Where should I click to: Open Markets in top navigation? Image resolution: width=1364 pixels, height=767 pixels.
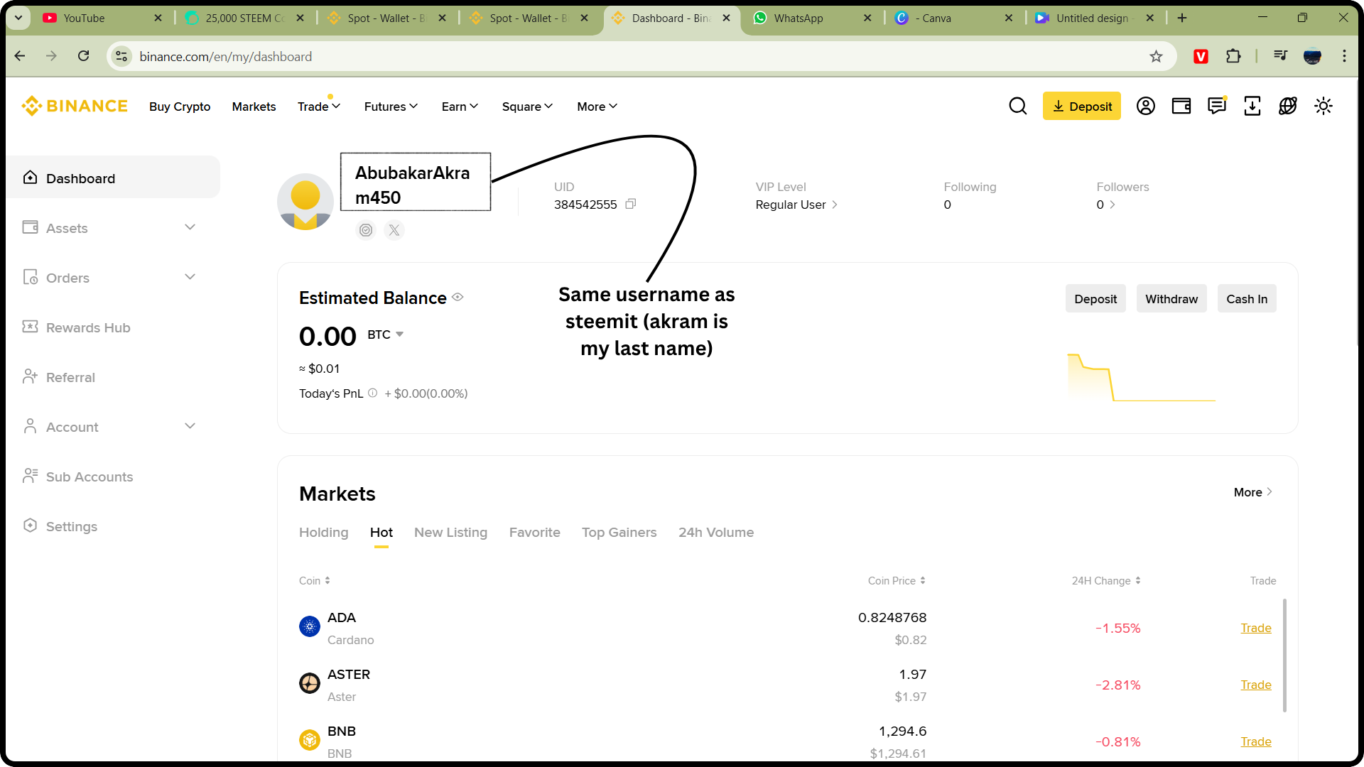[254, 107]
